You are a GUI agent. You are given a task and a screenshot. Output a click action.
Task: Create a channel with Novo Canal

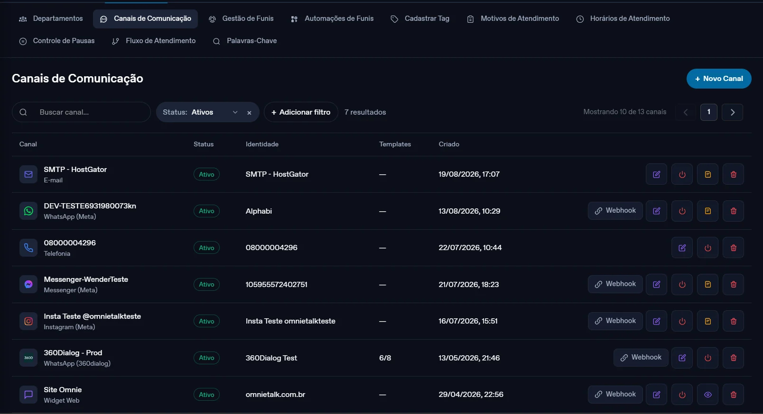pyautogui.click(x=719, y=79)
